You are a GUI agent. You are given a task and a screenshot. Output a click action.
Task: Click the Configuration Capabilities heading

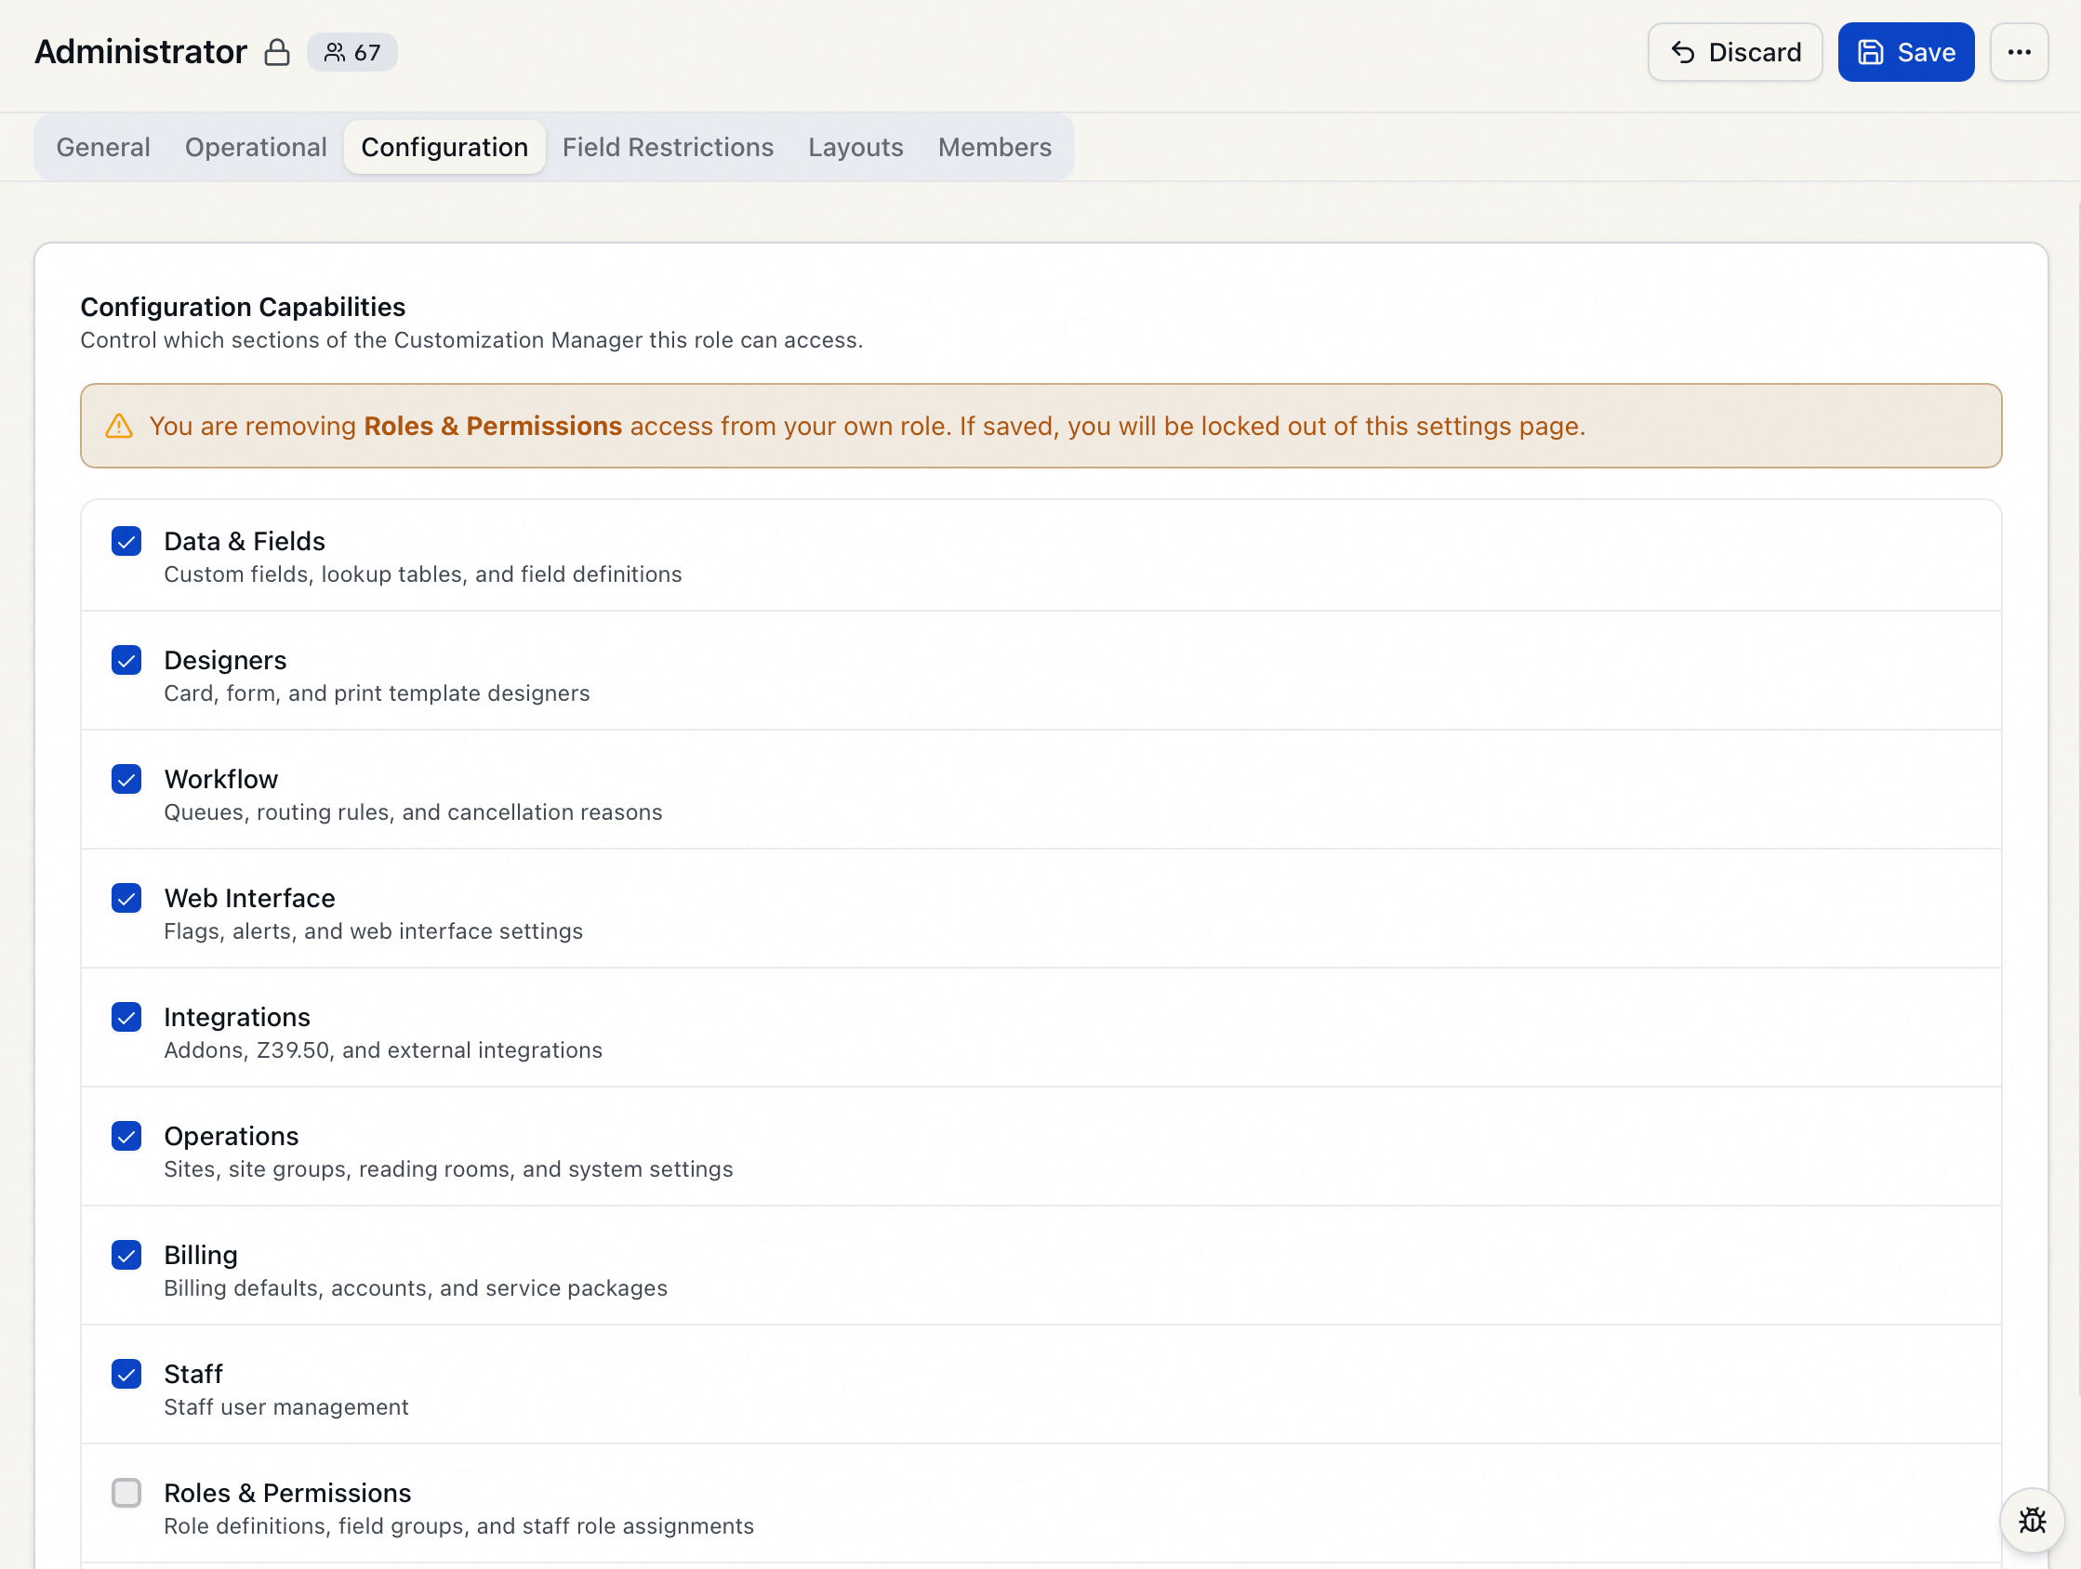tap(243, 307)
